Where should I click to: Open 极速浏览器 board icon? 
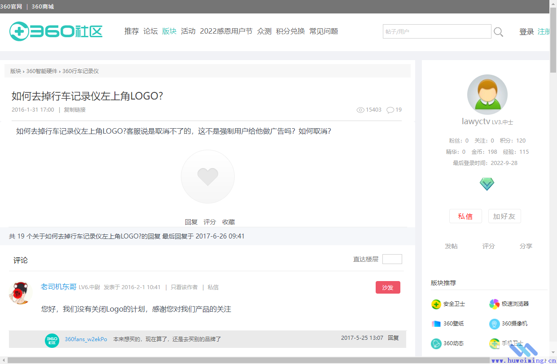tap(494, 304)
